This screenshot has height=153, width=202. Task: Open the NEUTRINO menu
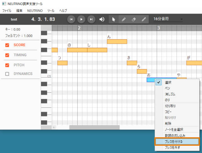(35, 11)
